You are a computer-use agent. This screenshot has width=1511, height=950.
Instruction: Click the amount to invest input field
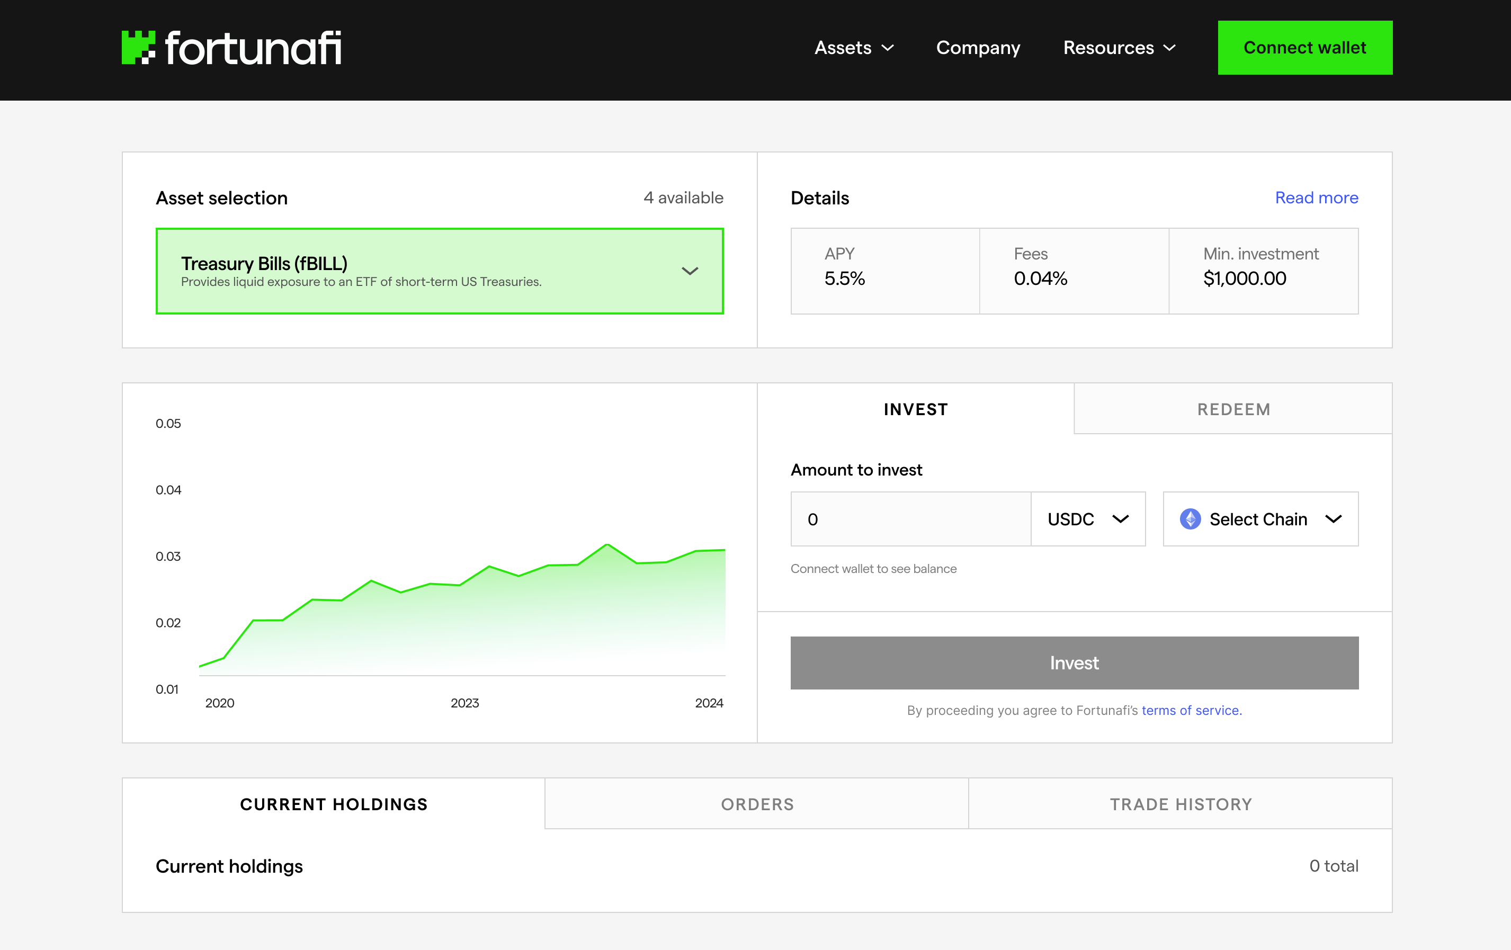tap(910, 519)
